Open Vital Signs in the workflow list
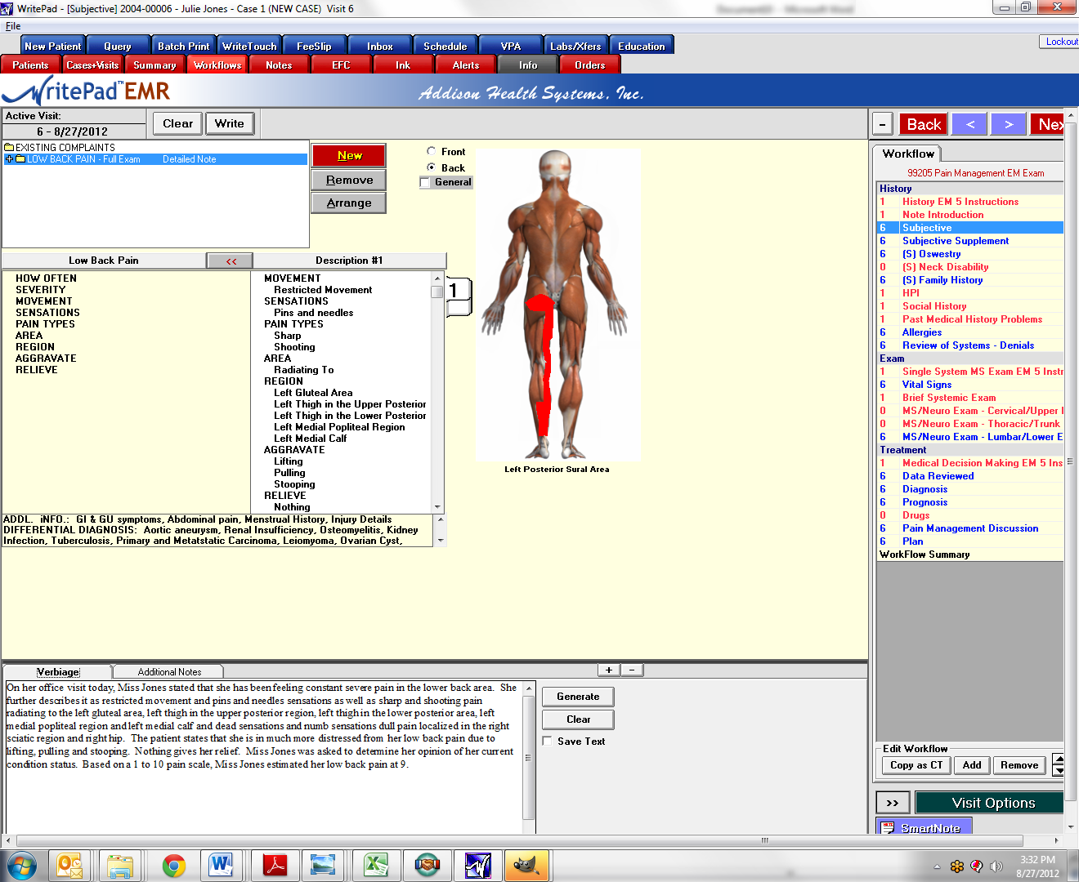 [x=926, y=385]
